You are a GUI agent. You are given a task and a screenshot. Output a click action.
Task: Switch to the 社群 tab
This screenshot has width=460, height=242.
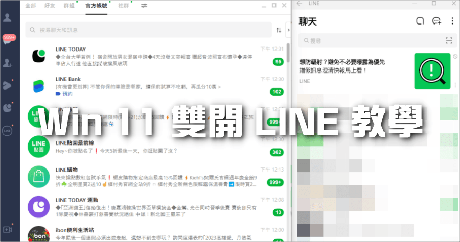coord(124,6)
